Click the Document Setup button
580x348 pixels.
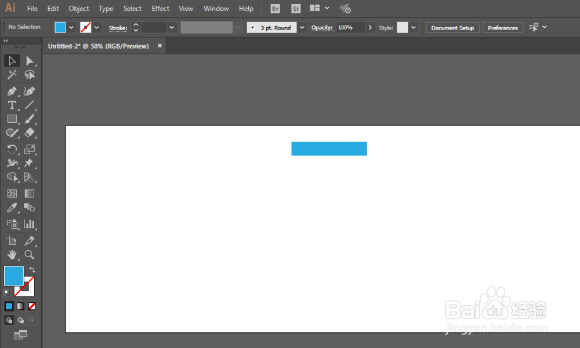[x=452, y=28]
